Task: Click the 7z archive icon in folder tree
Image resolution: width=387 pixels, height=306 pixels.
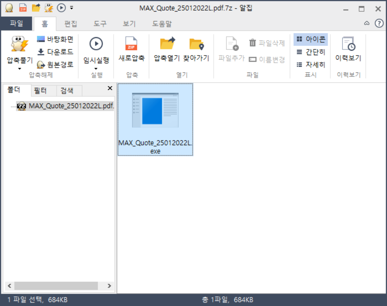Action: coord(22,106)
